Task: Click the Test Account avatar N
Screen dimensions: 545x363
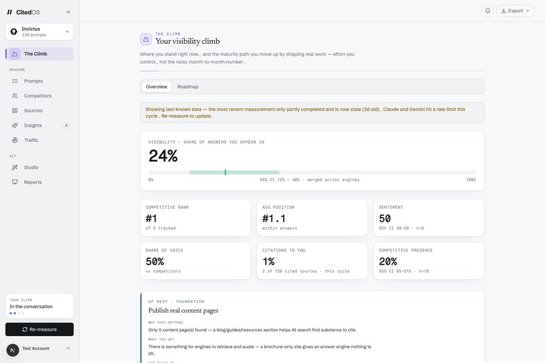Action: click(13, 350)
